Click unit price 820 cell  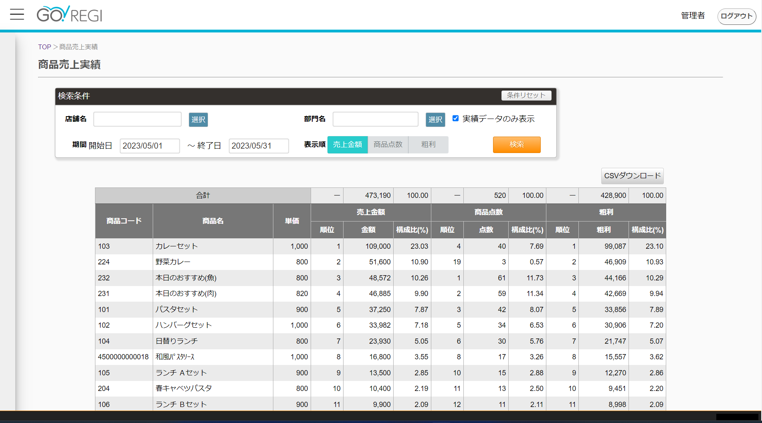coord(292,294)
